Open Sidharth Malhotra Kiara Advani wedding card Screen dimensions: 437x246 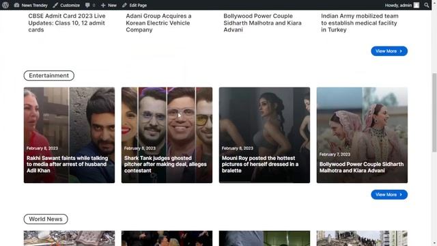[362, 135]
